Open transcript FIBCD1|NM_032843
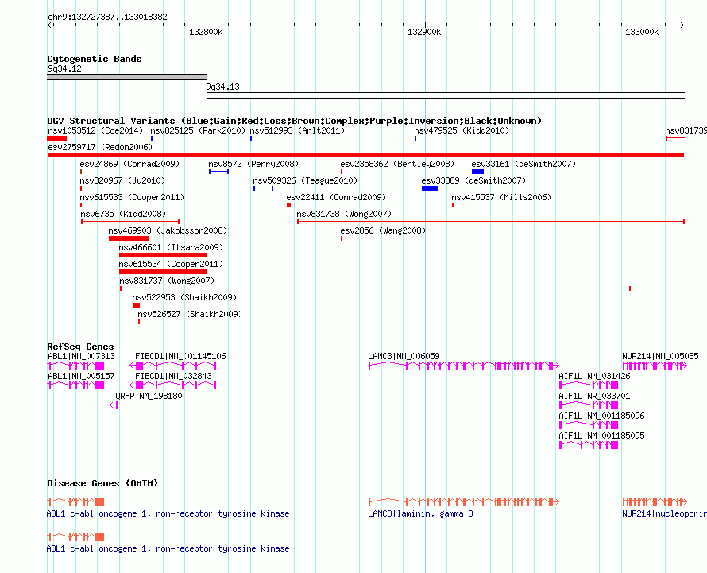The height and width of the screenshot is (573, 707). [173, 376]
